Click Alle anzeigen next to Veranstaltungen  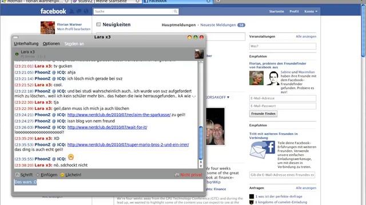[x=306, y=36]
